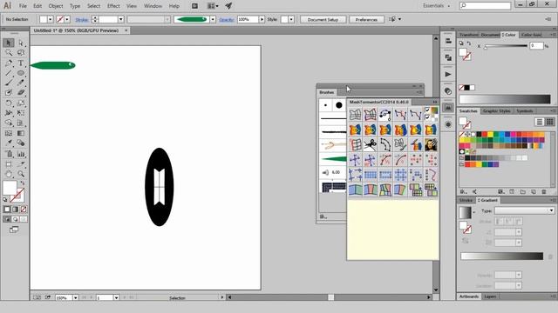Viewport: 558px width, 313px height.
Task: Pick the Lasso tool
Action: [x=21, y=53]
